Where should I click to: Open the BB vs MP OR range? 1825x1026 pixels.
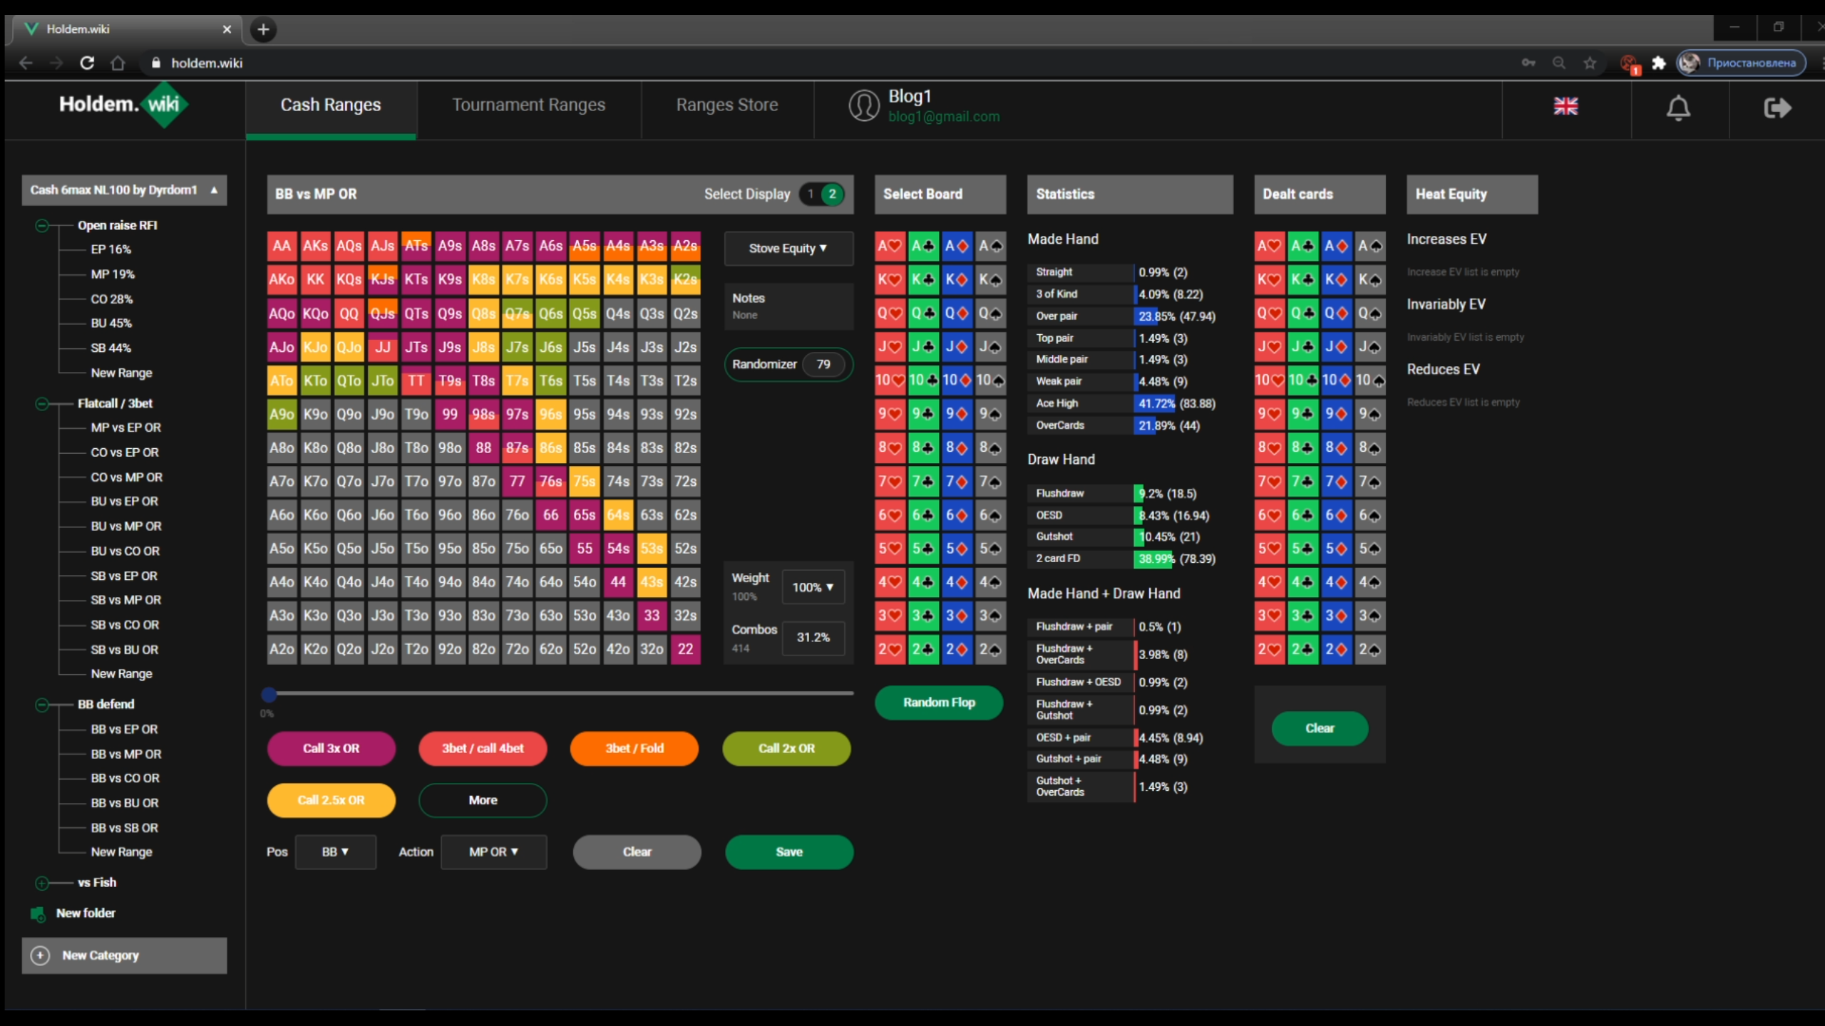[x=126, y=754]
